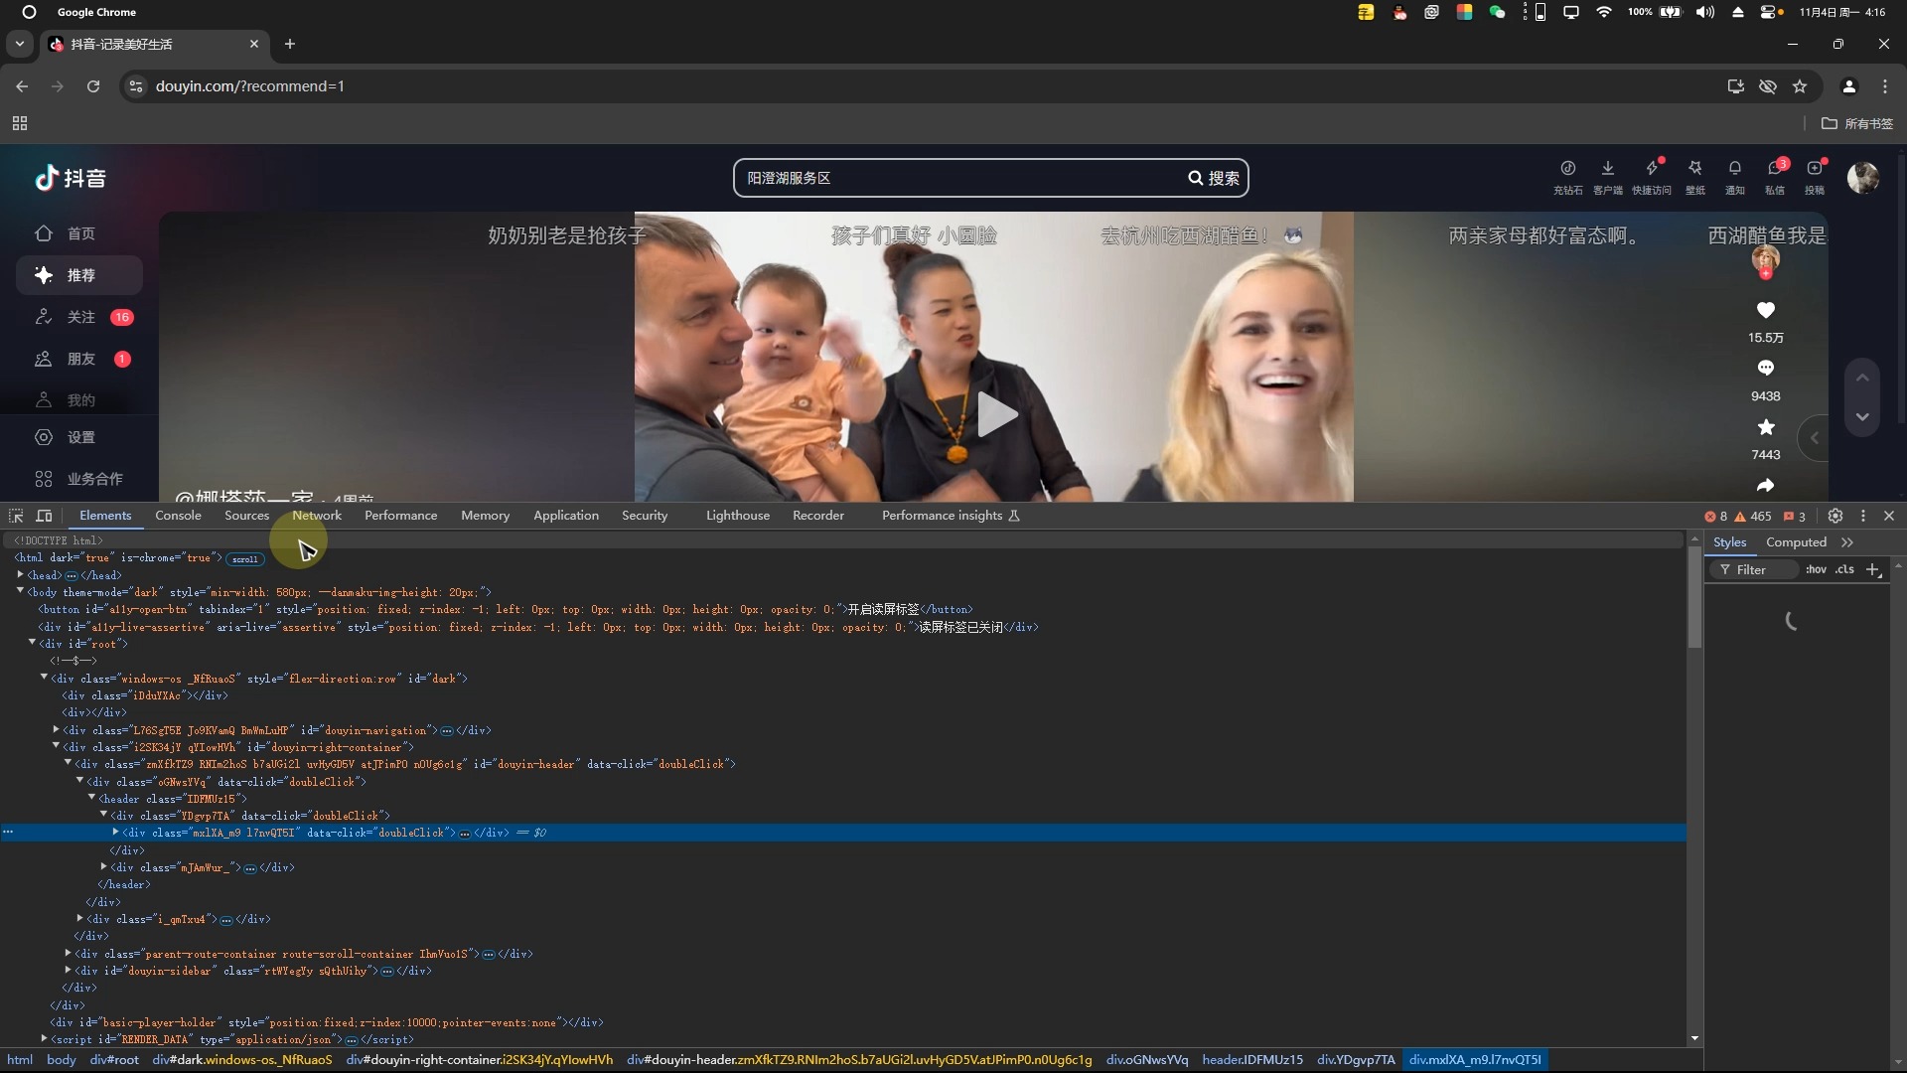Open a new Chrome tab
Image resolution: width=1907 pixels, height=1073 pixels.
coord(290,44)
